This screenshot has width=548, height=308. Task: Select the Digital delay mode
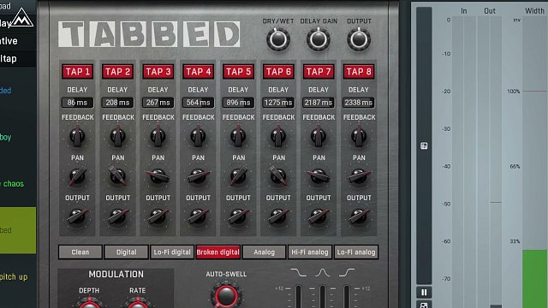[x=126, y=252]
